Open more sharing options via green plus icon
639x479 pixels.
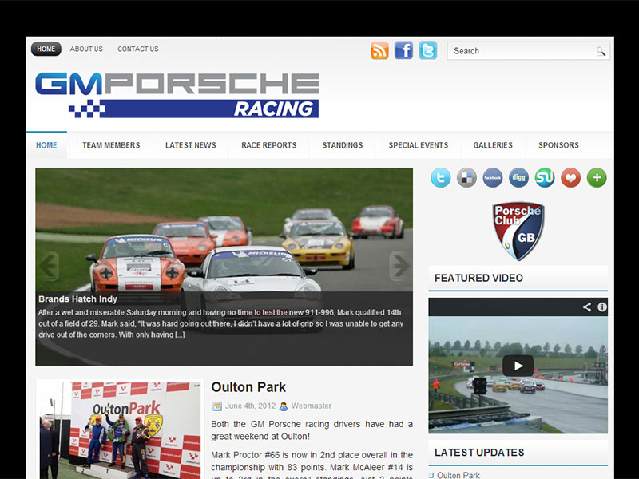pos(596,177)
